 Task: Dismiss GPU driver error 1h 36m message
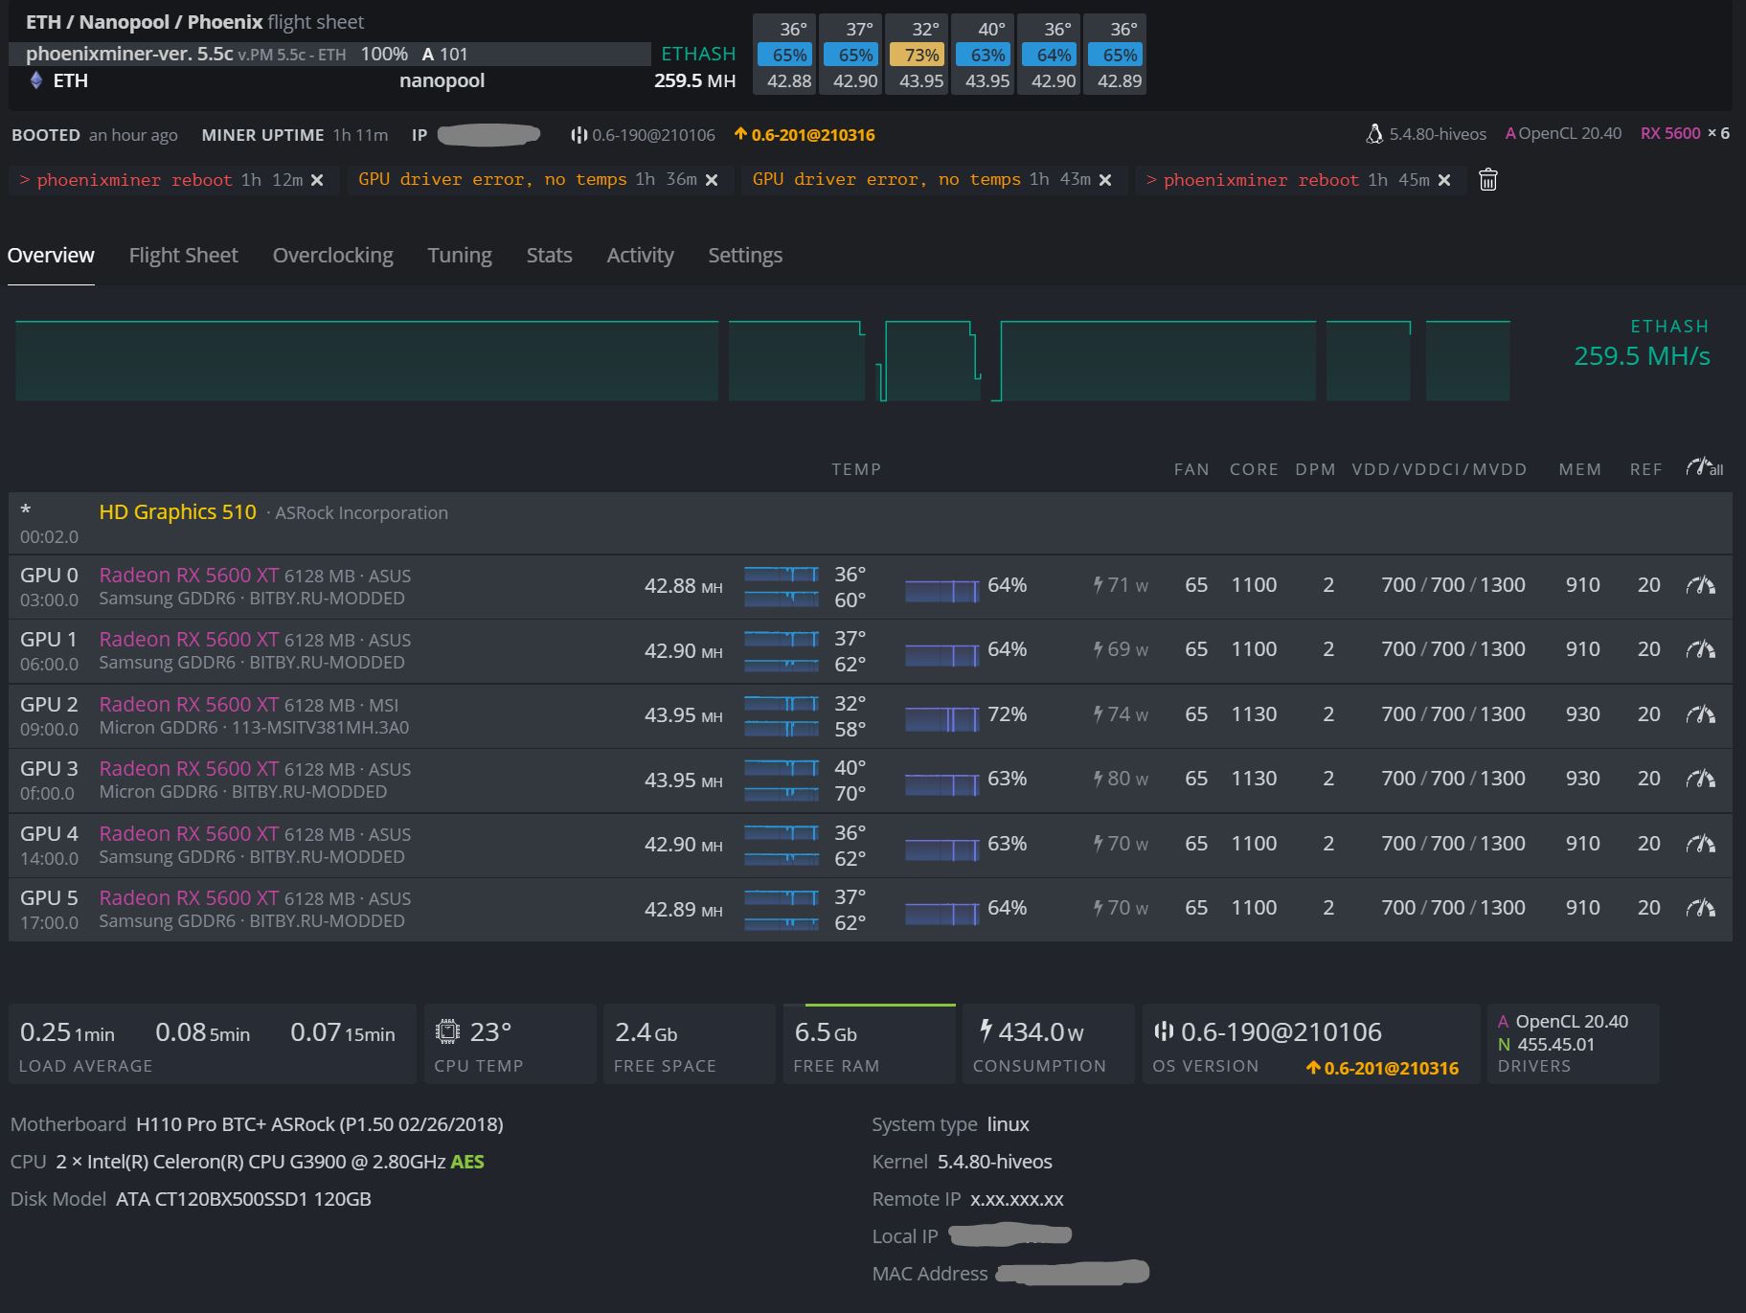pyautogui.click(x=712, y=180)
